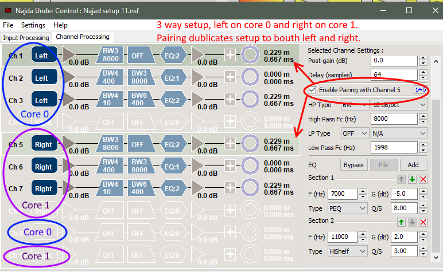The height and width of the screenshot is (272, 443).
Task: Click the EQ File button
Action: (x=384, y=165)
